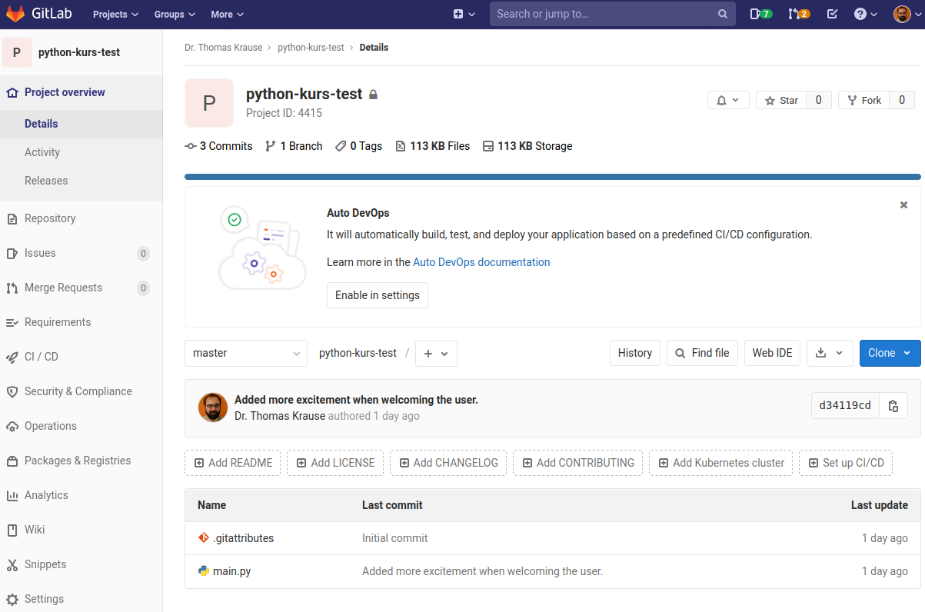925x612 pixels.
Task: Click Add CHANGELOG button
Action: pyautogui.click(x=448, y=463)
